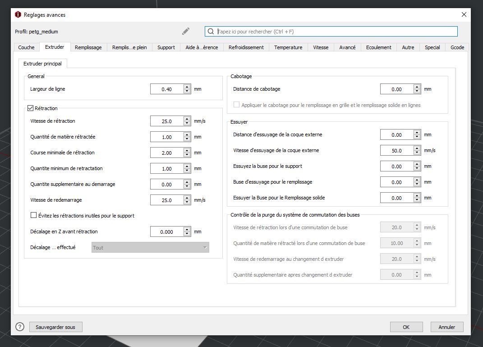Click the search magnifier icon
Viewport: 483px width, 347px height.
[211, 32]
